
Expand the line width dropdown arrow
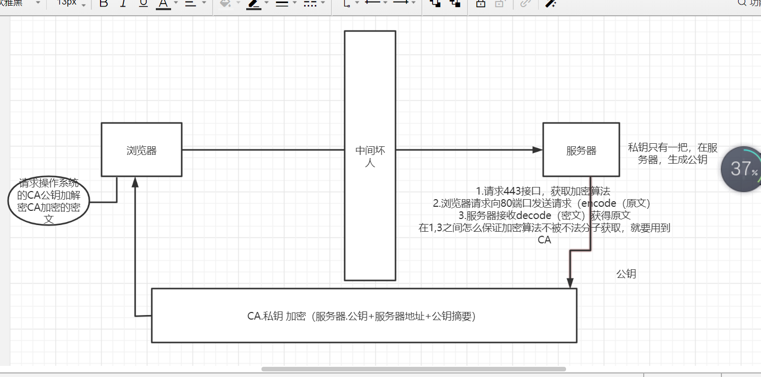[x=294, y=3]
